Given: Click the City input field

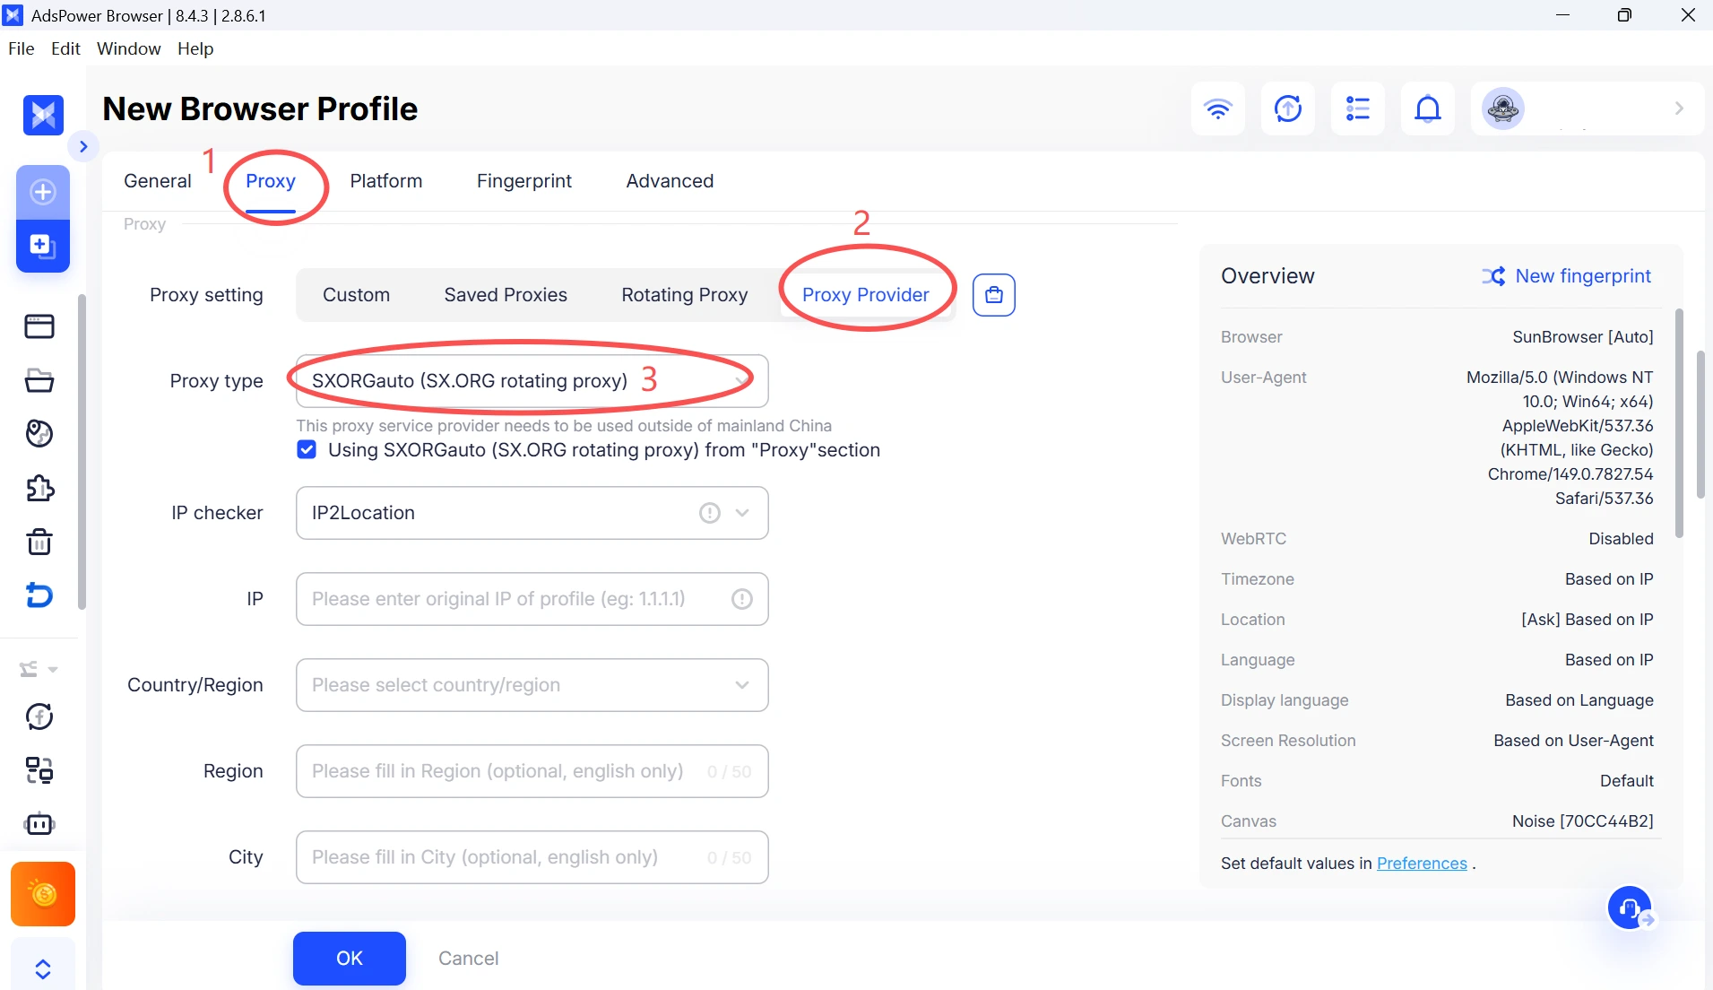Looking at the screenshot, I should click(532, 857).
